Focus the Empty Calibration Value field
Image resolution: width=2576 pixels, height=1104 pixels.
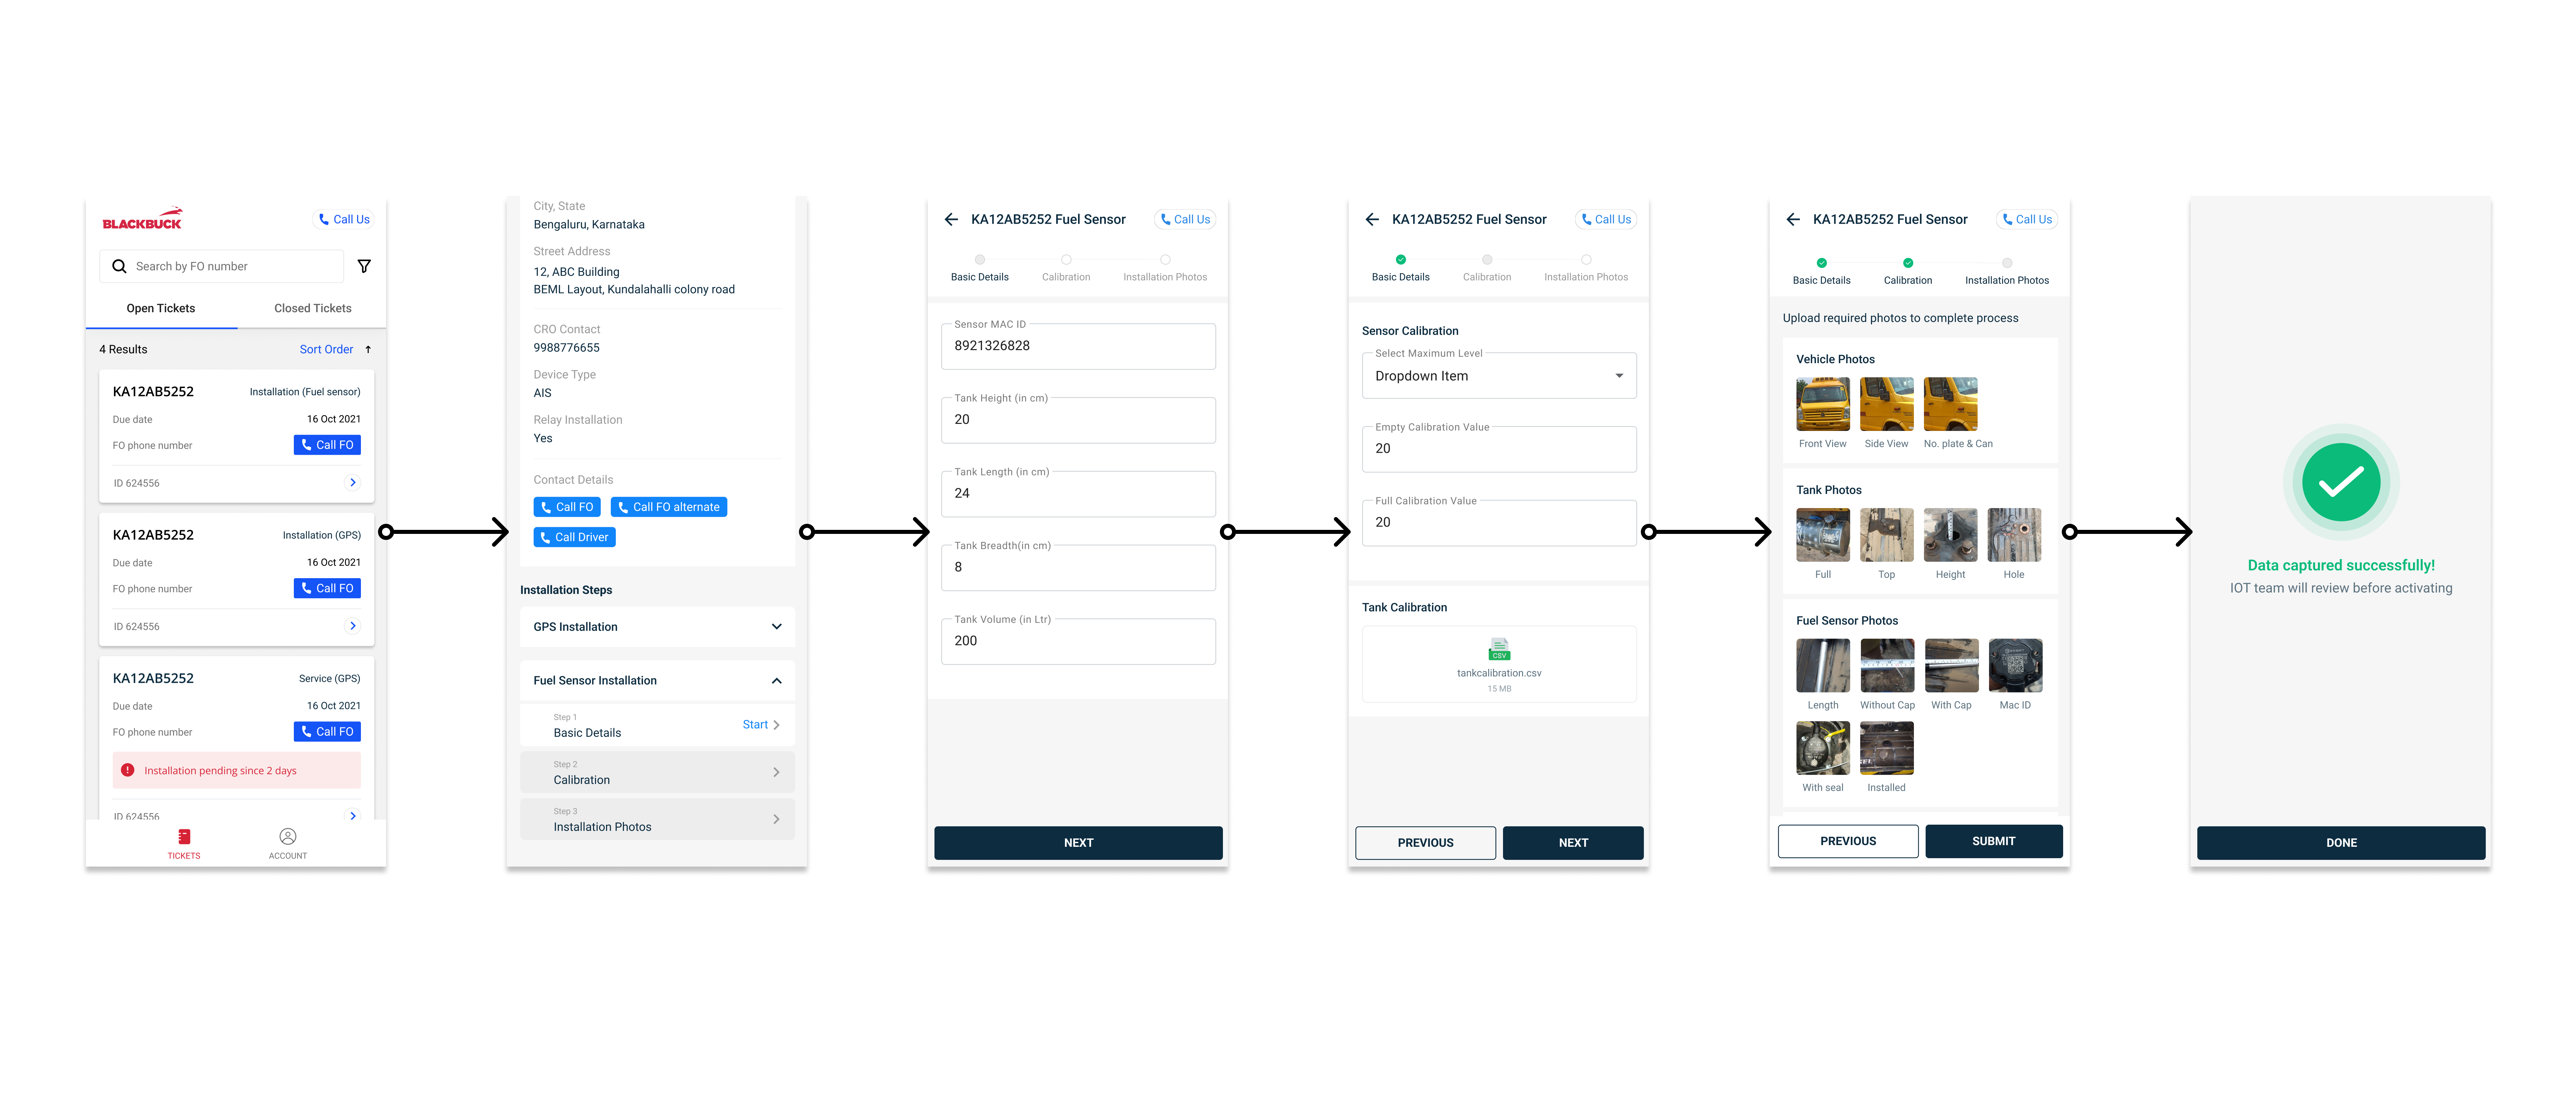(1499, 449)
